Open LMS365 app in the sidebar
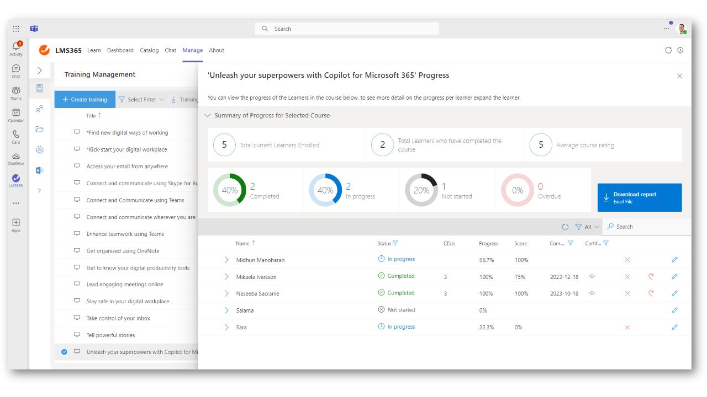Screen dimensions: 707x397 point(16,181)
